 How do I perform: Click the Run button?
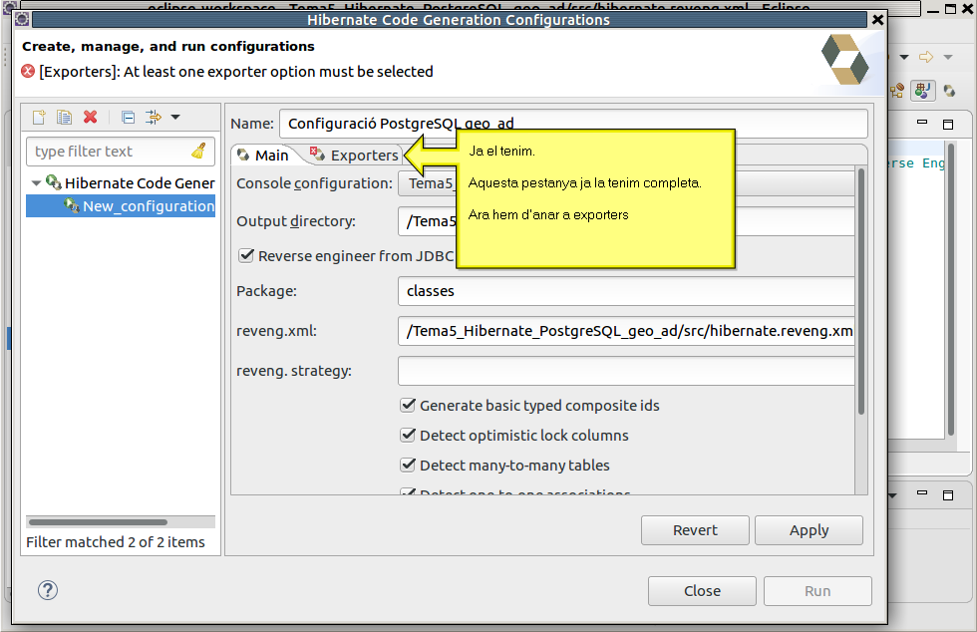[x=817, y=591]
